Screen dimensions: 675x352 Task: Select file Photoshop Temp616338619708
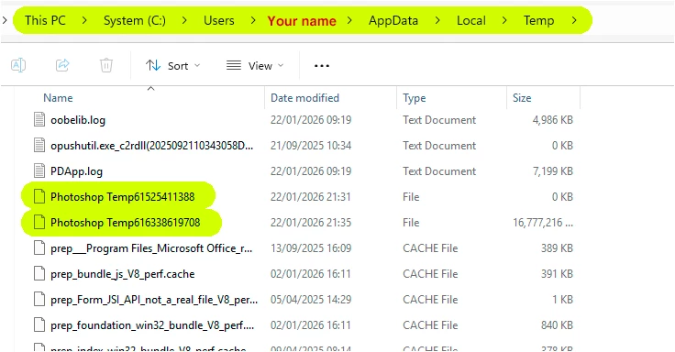(x=126, y=223)
